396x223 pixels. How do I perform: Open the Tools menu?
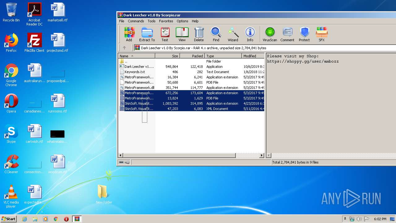(152, 21)
